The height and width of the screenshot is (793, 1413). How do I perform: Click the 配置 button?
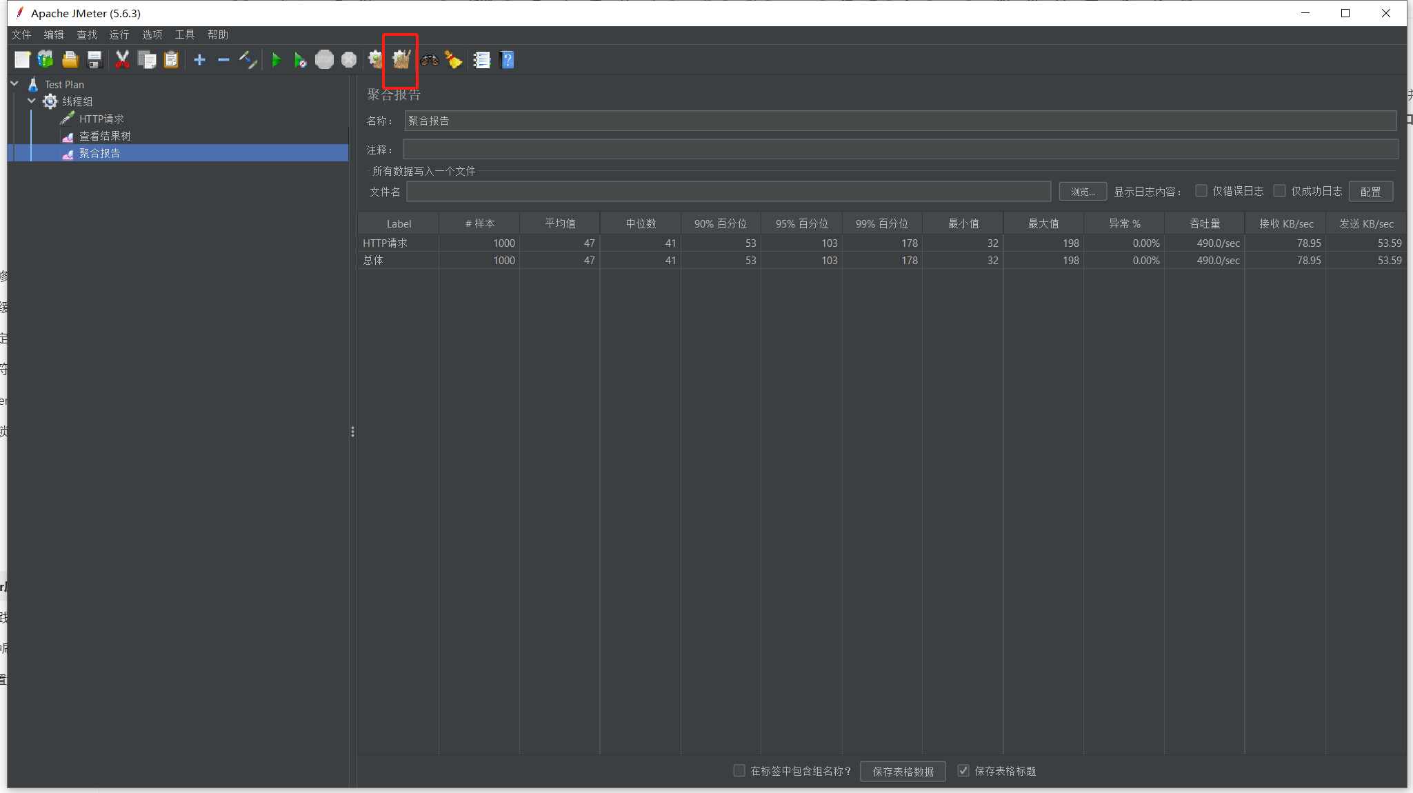1371,192
